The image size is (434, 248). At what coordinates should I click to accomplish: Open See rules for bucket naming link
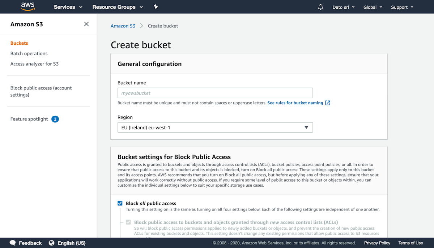click(295, 103)
